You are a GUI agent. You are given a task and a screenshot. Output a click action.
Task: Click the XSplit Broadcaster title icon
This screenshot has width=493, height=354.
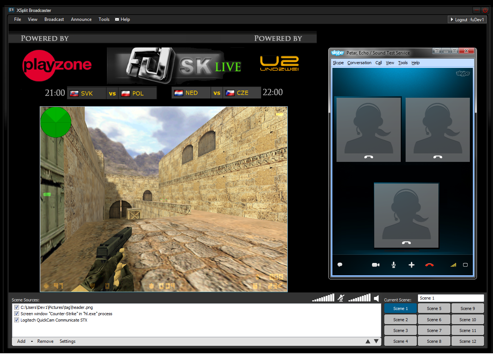tap(11, 10)
